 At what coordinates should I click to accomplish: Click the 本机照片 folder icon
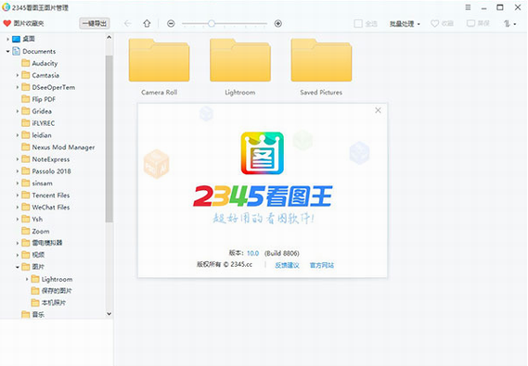click(35, 303)
